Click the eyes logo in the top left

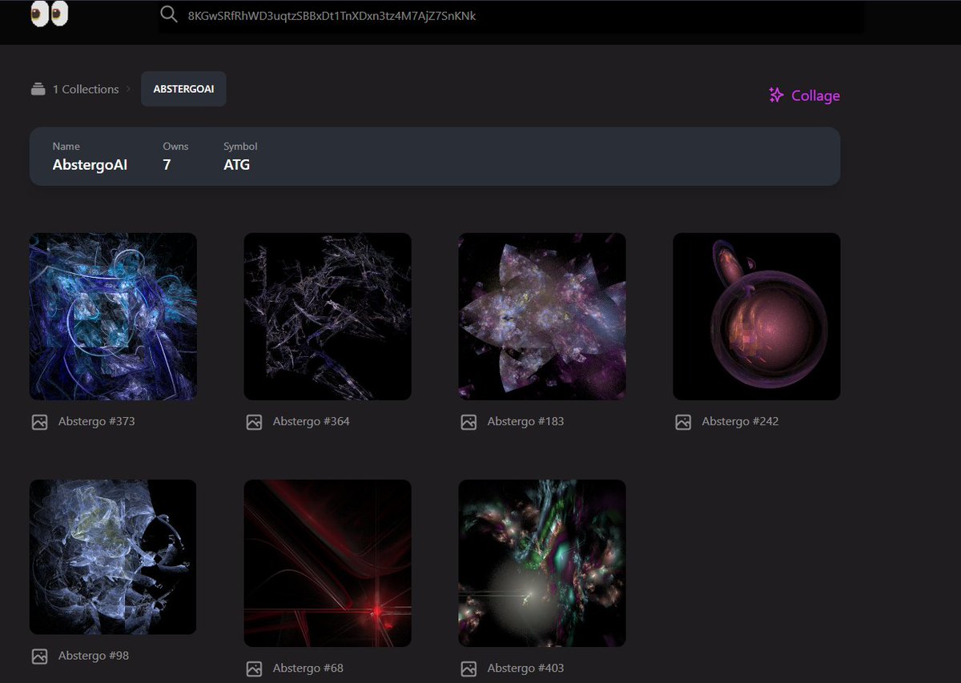(50, 14)
